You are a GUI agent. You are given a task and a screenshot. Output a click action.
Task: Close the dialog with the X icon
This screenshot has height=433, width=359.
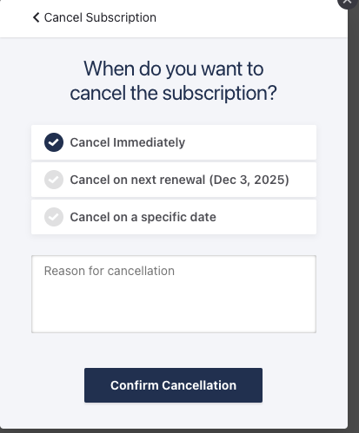pyautogui.click(x=348, y=3)
